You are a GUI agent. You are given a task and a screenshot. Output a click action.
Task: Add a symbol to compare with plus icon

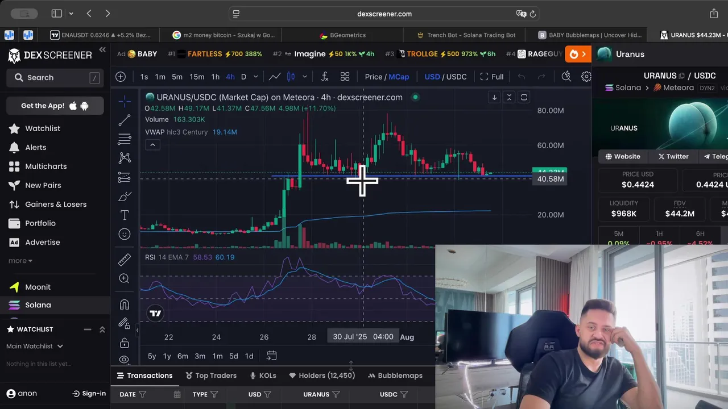(x=121, y=77)
